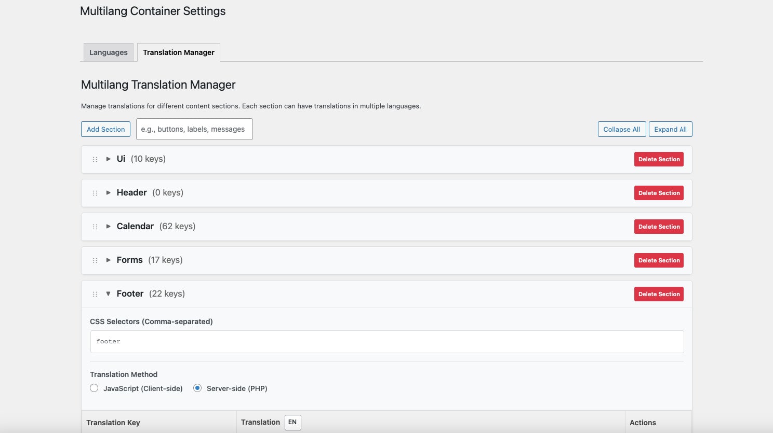This screenshot has width=773, height=433.
Task: Click the section search filter field
Action: [194, 129]
